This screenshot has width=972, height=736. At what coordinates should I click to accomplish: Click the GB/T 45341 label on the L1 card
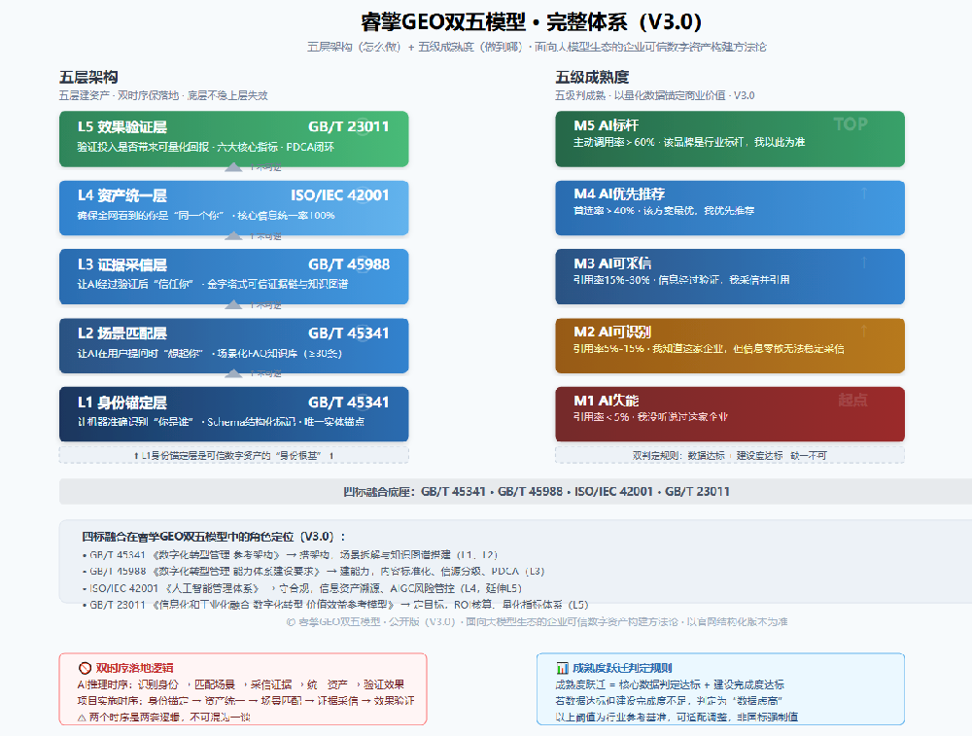click(x=349, y=402)
